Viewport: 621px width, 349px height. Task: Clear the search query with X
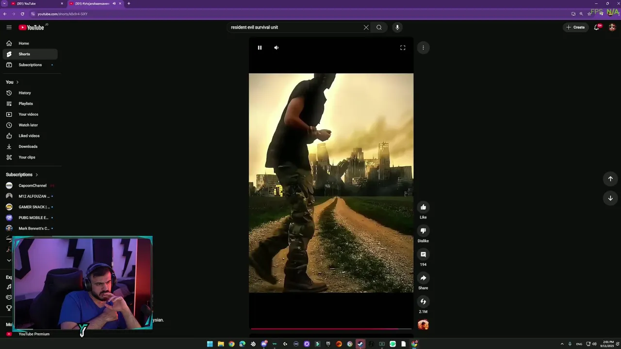366,27
